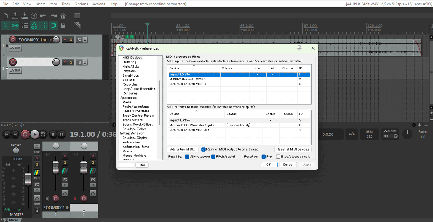
Task: Click the Add virtual MIDI button
Action: tap(183, 149)
